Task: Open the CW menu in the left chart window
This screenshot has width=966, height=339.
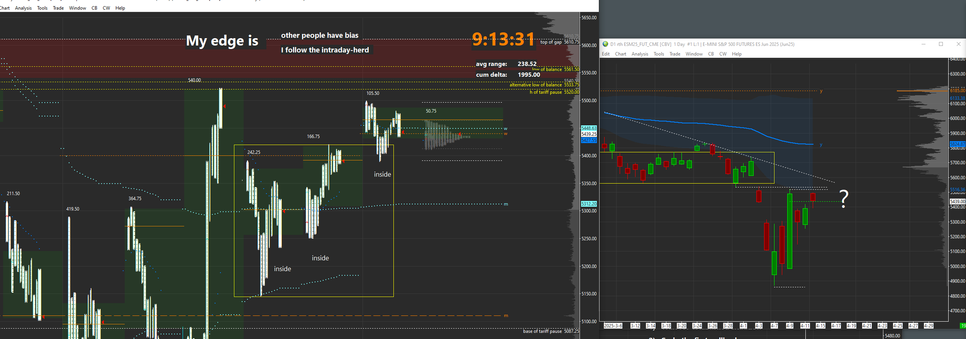Action: click(x=107, y=8)
